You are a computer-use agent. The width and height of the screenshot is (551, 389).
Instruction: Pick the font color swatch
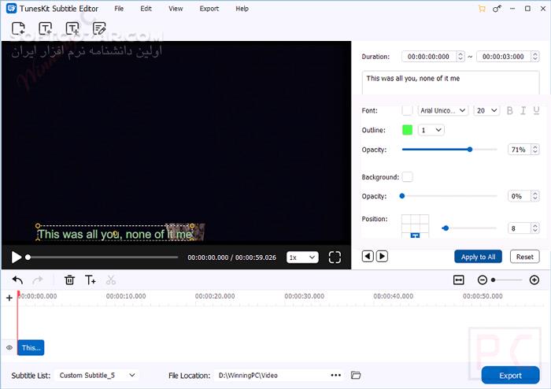click(x=407, y=111)
